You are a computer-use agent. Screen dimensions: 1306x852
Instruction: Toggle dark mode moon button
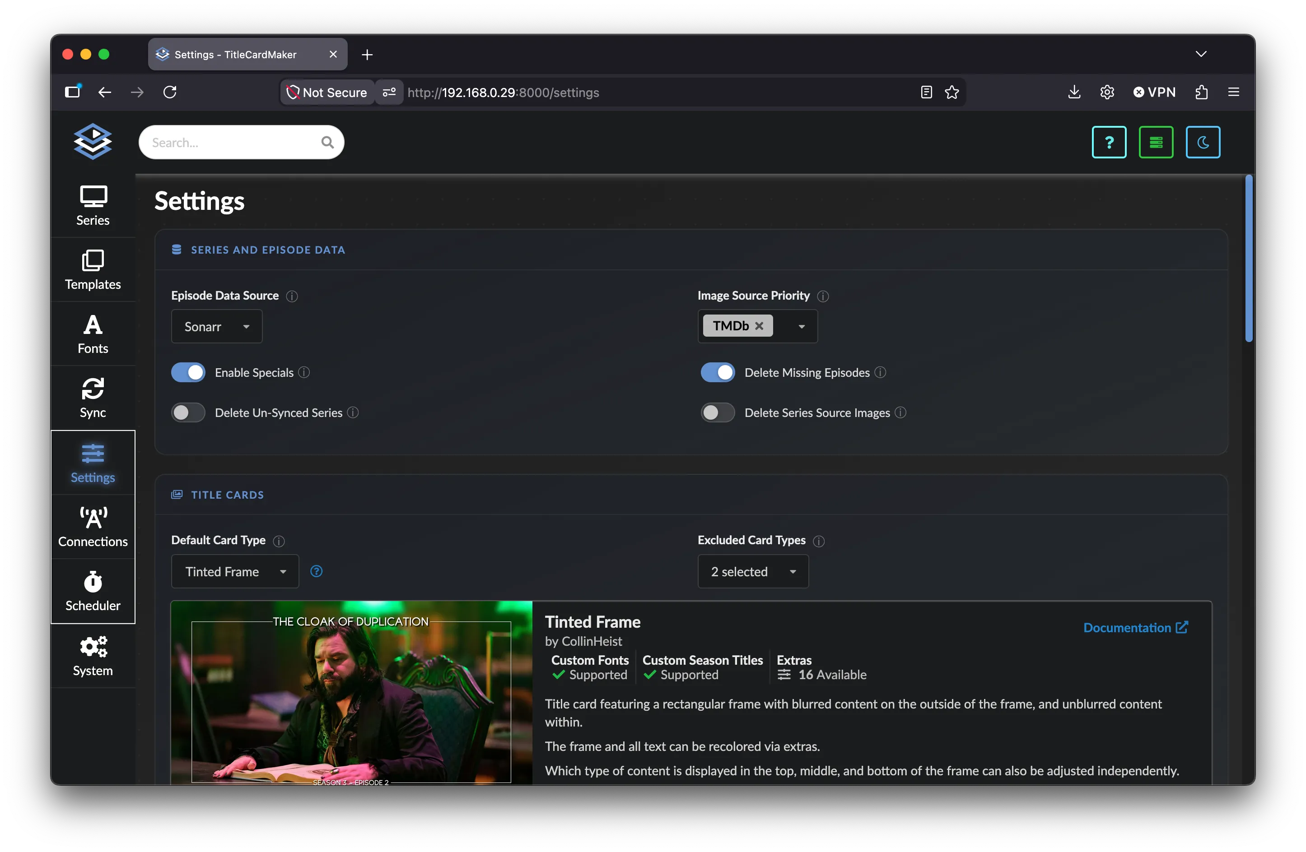click(1203, 142)
